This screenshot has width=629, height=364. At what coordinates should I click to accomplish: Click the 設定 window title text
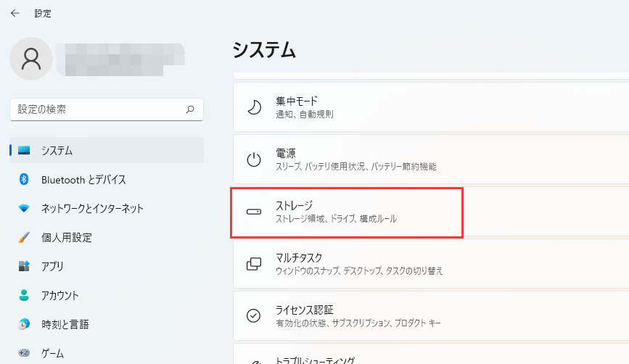click(43, 13)
